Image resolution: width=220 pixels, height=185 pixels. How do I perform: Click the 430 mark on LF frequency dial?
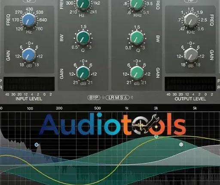29,9
